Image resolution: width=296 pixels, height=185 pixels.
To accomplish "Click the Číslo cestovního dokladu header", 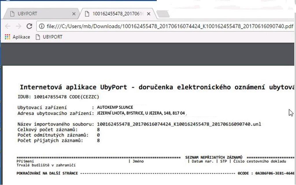I will click(260, 161).
